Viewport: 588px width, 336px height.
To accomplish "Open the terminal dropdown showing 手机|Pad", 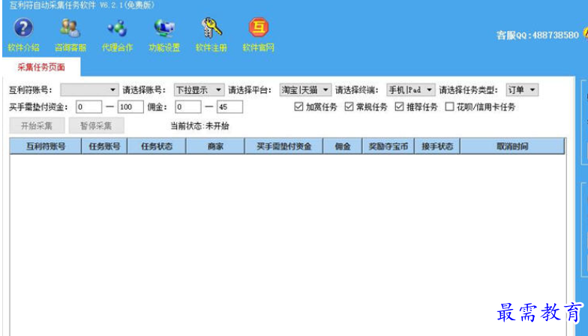I will click(x=411, y=90).
